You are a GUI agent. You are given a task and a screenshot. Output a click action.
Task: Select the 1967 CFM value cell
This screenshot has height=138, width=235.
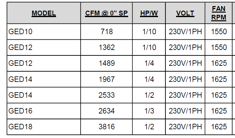tap(107, 79)
